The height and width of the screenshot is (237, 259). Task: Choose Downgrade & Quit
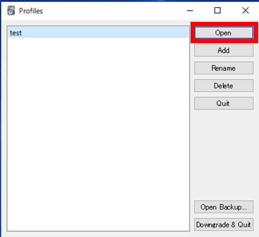(x=224, y=225)
